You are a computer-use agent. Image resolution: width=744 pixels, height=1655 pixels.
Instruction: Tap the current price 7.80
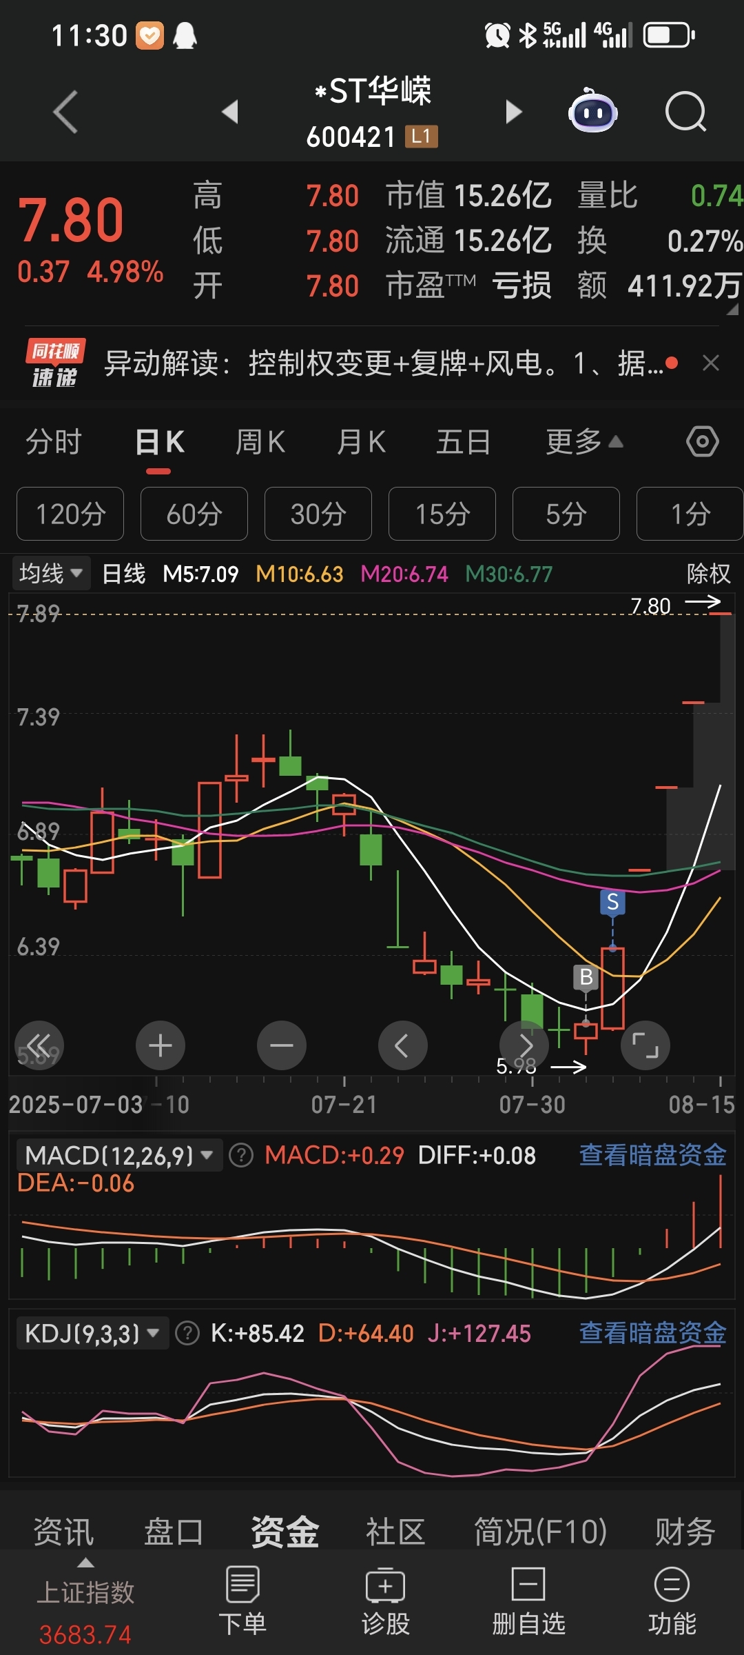click(71, 221)
